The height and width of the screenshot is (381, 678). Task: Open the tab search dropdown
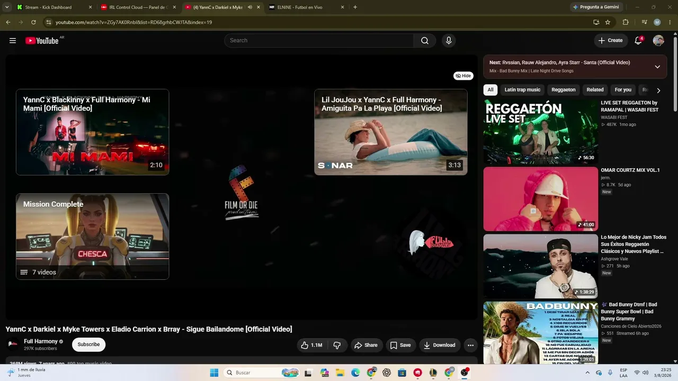coord(7,7)
